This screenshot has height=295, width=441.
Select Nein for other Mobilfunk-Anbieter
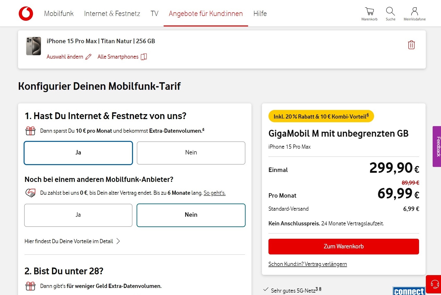coord(191,215)
